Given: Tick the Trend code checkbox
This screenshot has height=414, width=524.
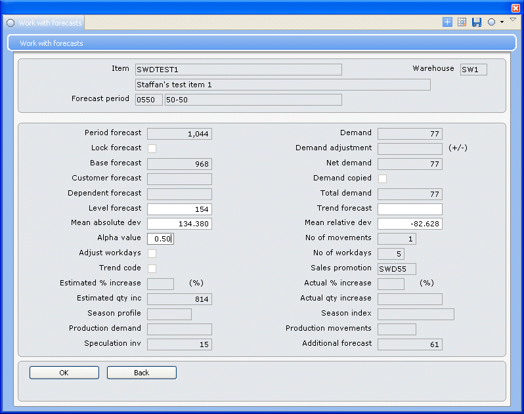Looking at the screenshot, I should coord(152,268).
